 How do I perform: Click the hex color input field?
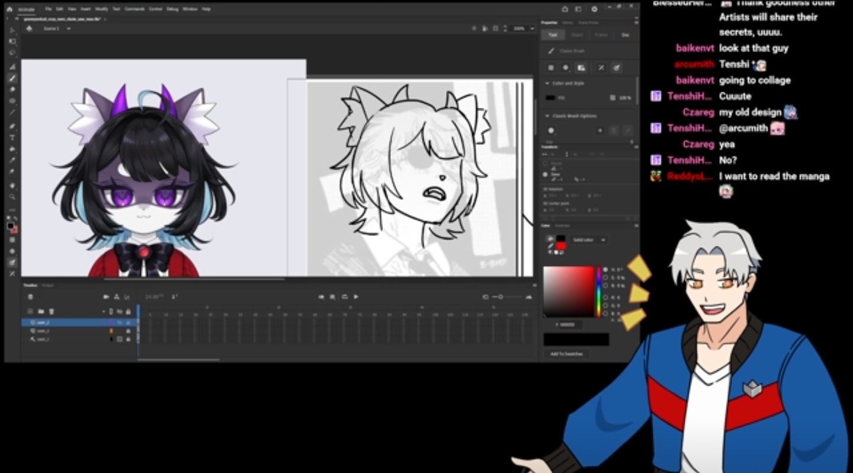pyautogui.click(x=569, y=325)
